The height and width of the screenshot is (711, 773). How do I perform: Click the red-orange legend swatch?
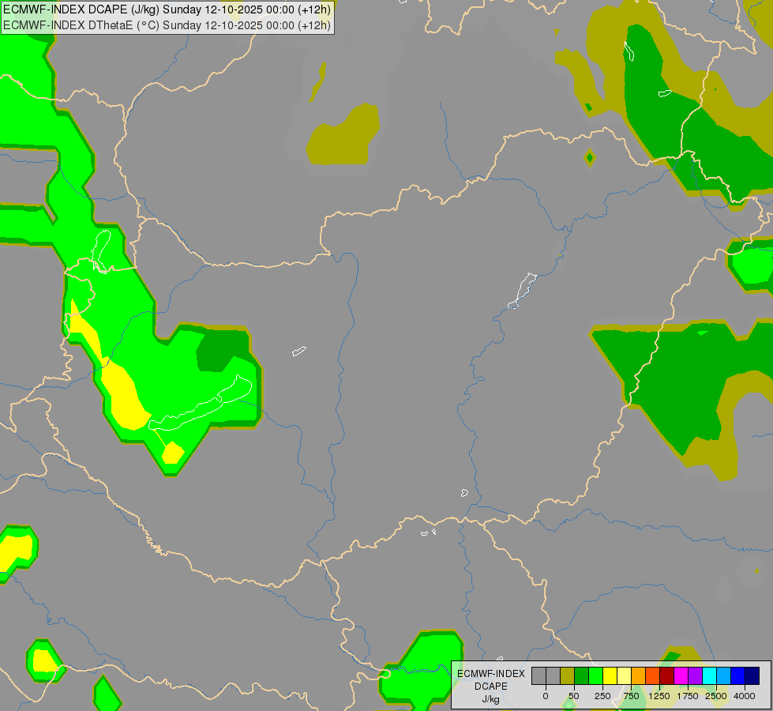coord(653,676)
